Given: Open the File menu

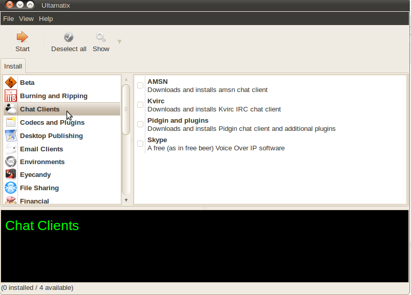Looking at the screenshot, I should point(8,19).
